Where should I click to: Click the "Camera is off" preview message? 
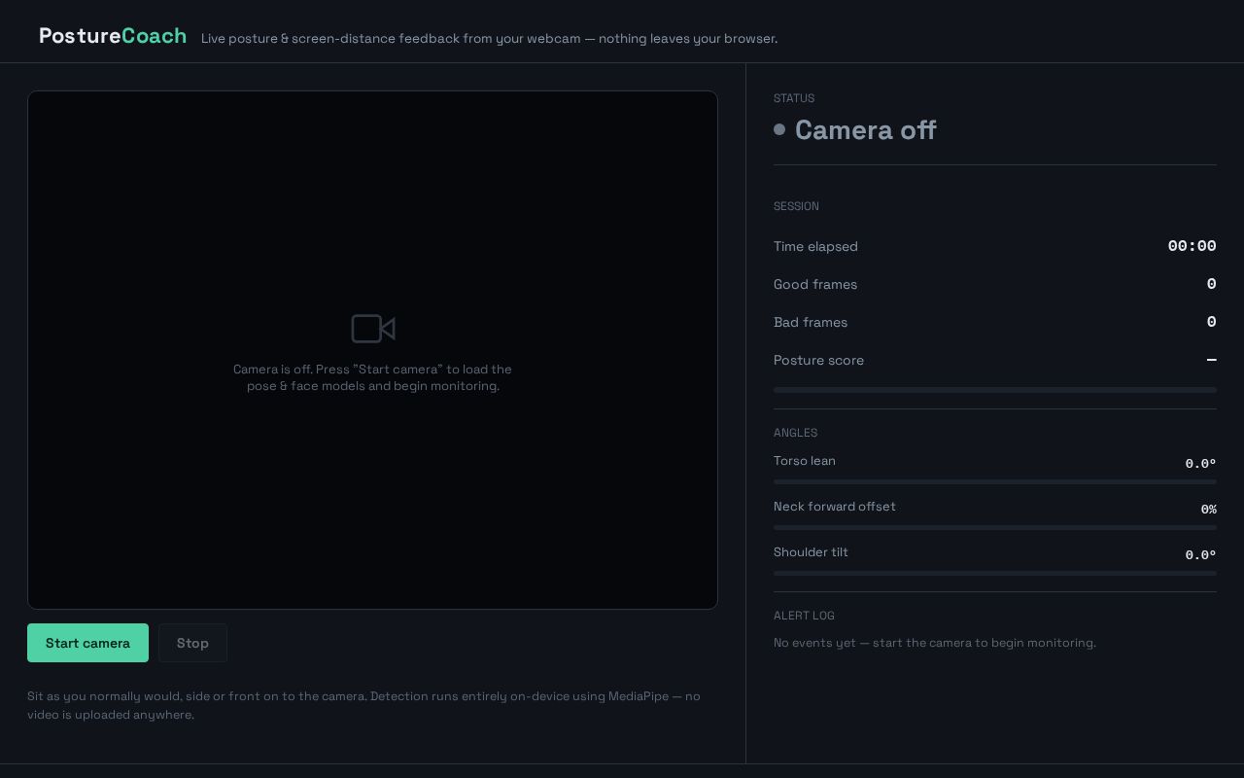[372, 377]
